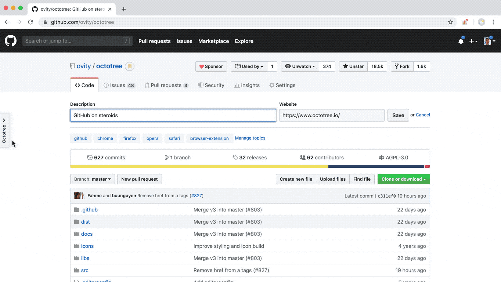
Task: Open the .github folder
Action: (89, 210)
